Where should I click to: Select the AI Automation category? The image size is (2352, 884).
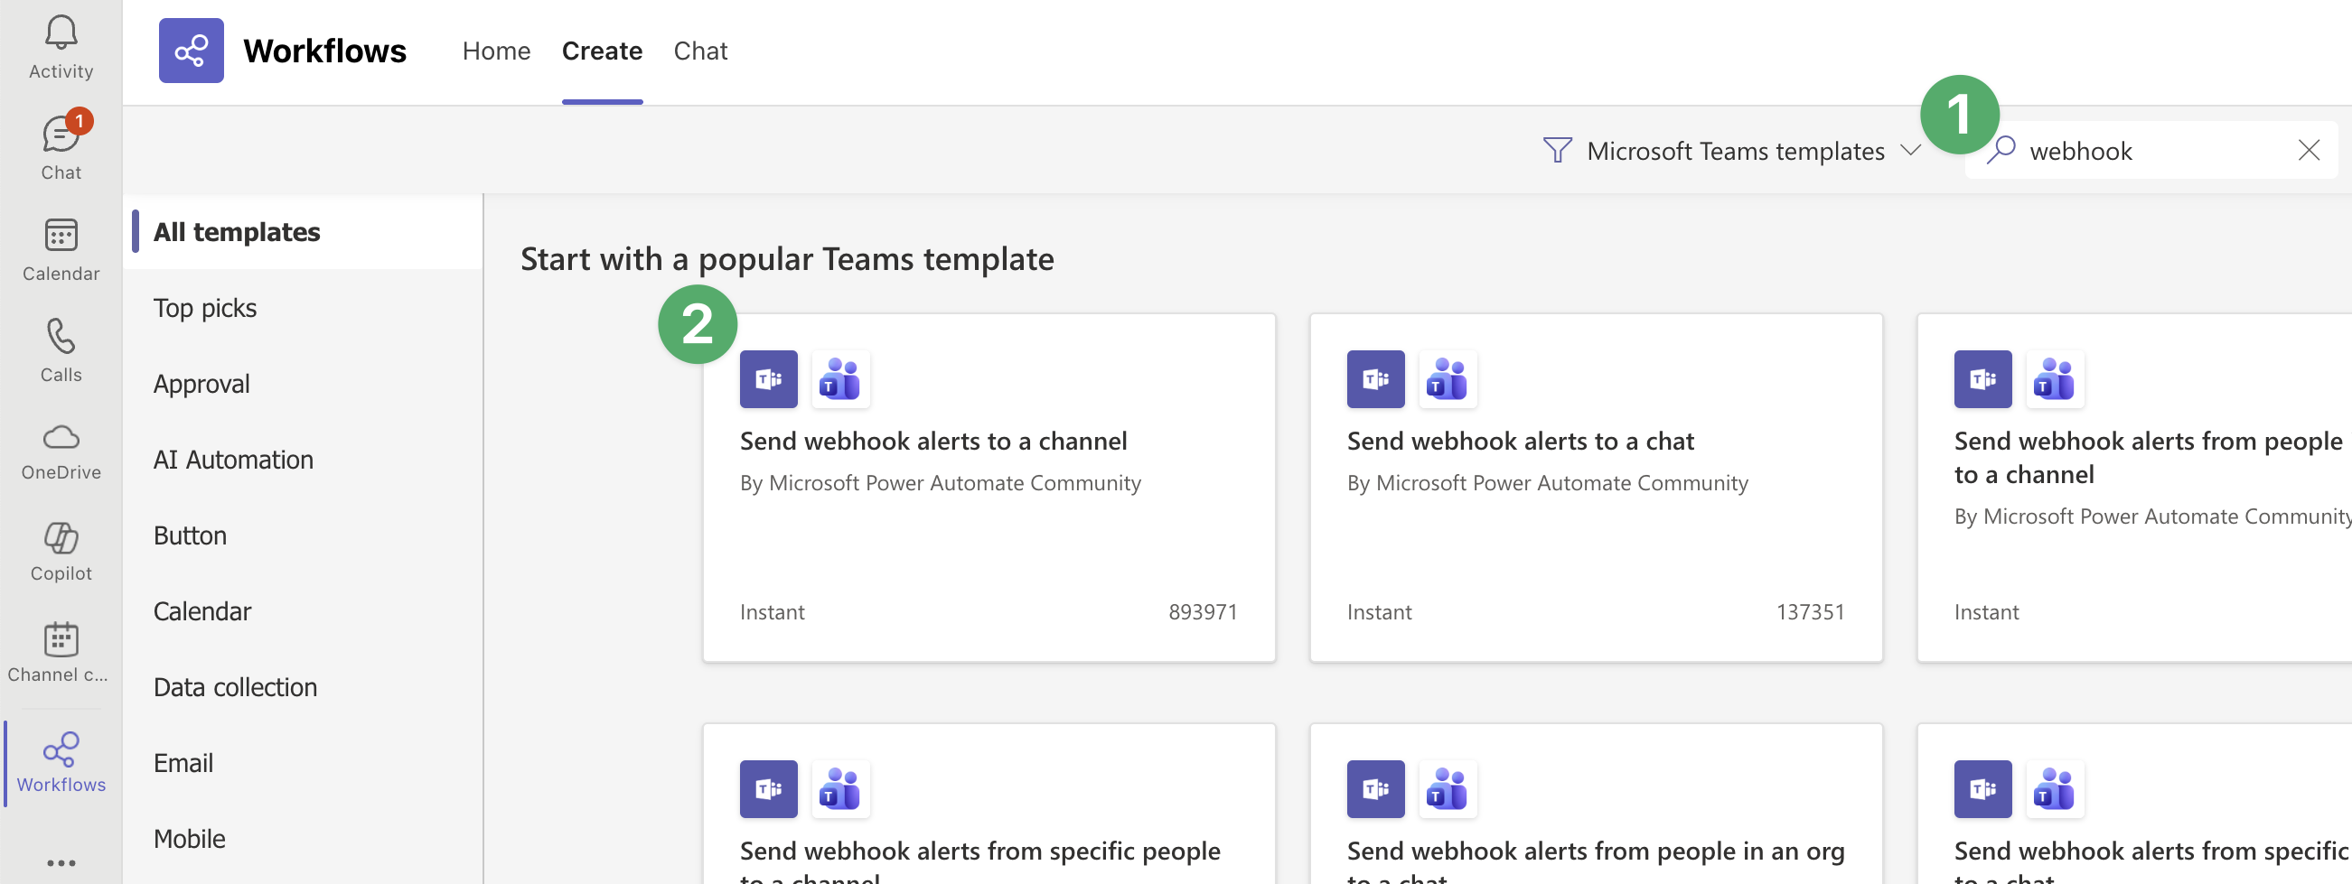click(x=233, y=460)
